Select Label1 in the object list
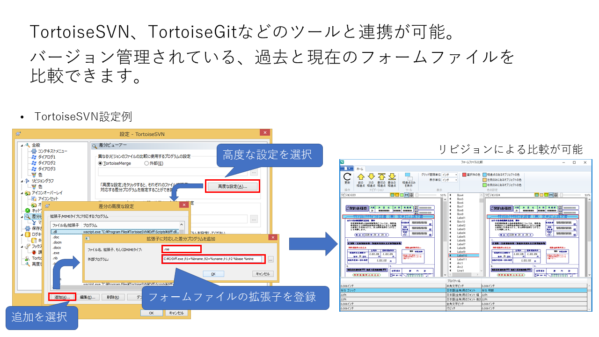599x337 pixels. point(463,218)
